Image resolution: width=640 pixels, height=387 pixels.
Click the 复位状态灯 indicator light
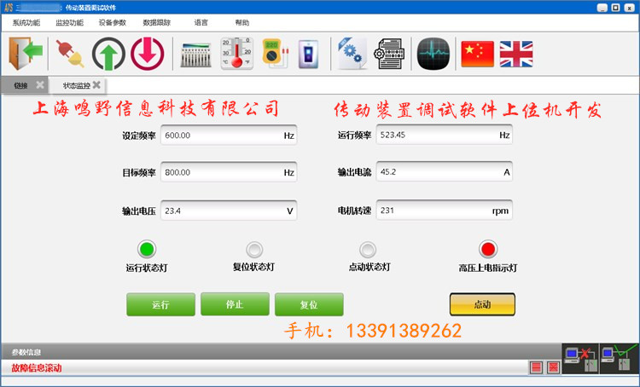tap(254, 249)
